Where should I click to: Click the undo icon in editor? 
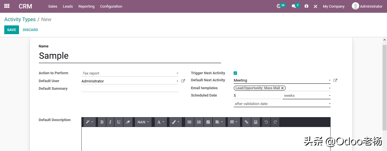pos(266,122)
